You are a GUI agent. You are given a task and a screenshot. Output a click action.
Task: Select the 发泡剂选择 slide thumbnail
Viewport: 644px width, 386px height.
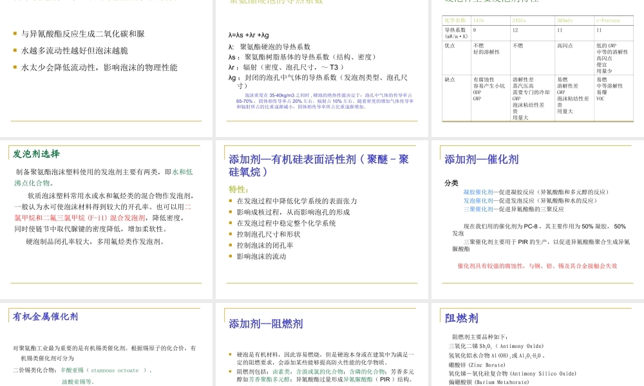coord(106,219)
